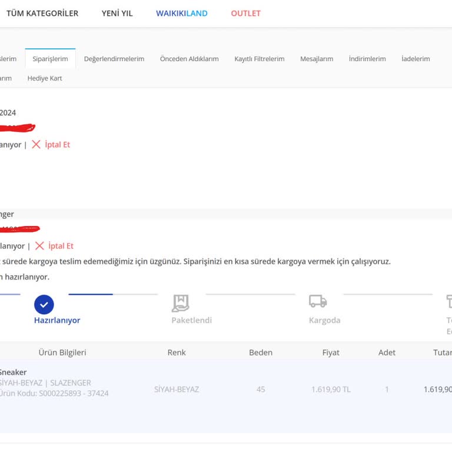Go to WAIKIKILAND section
This screenshot has height=452, width=452.
[181, 13]
